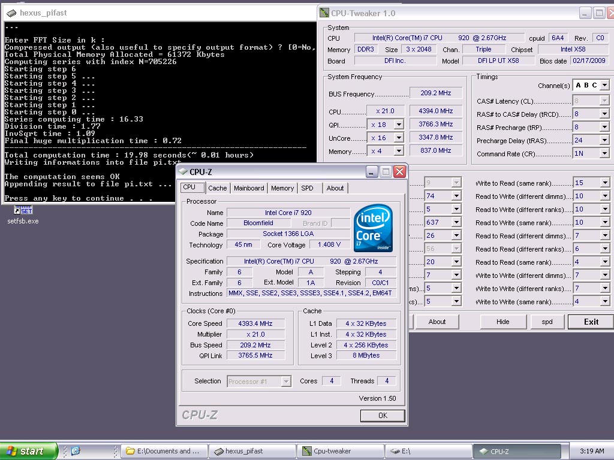Open the CPU-Z title bar icon menu

pyautogui.click(x=183, y=171)
